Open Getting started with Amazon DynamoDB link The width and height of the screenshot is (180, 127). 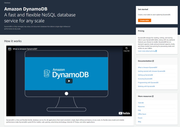click(152, 71)
